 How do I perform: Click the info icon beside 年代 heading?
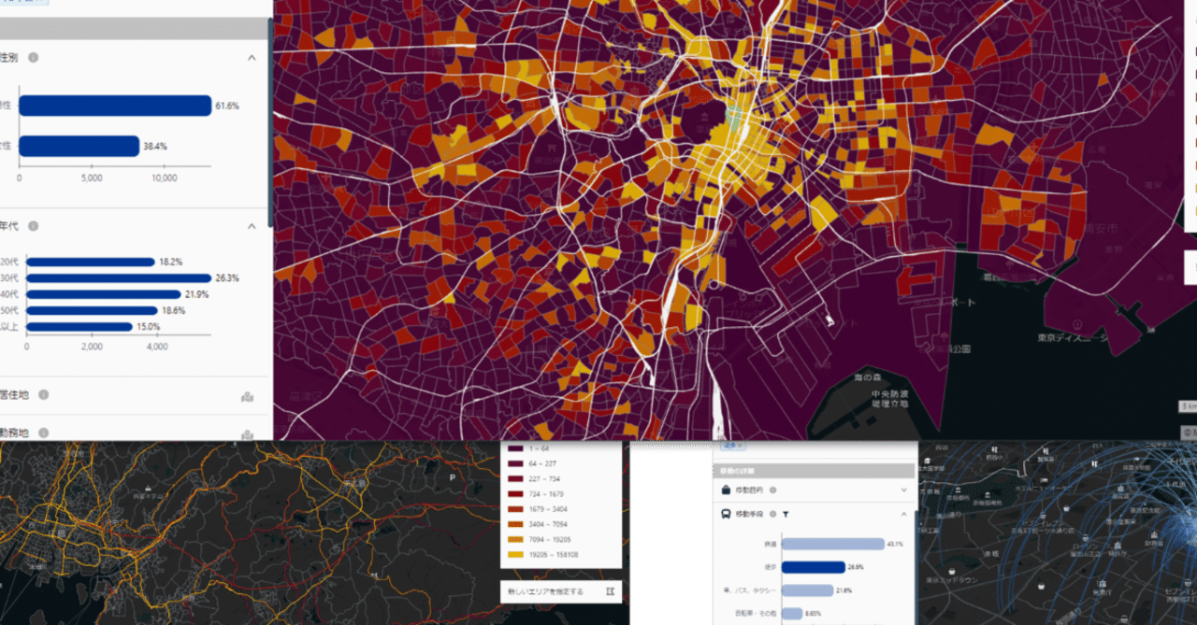pos(34,226)
